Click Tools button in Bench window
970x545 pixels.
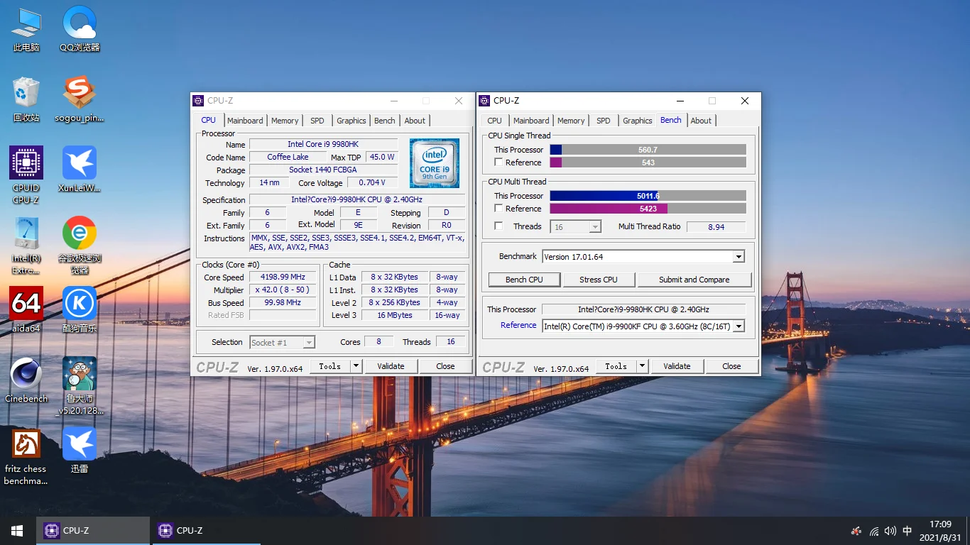coord(616,366)
